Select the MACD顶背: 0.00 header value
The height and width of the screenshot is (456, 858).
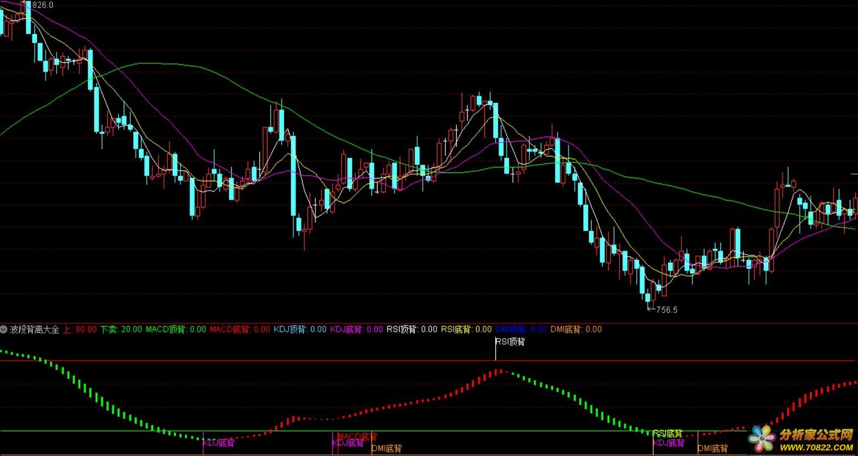(176, 329)
